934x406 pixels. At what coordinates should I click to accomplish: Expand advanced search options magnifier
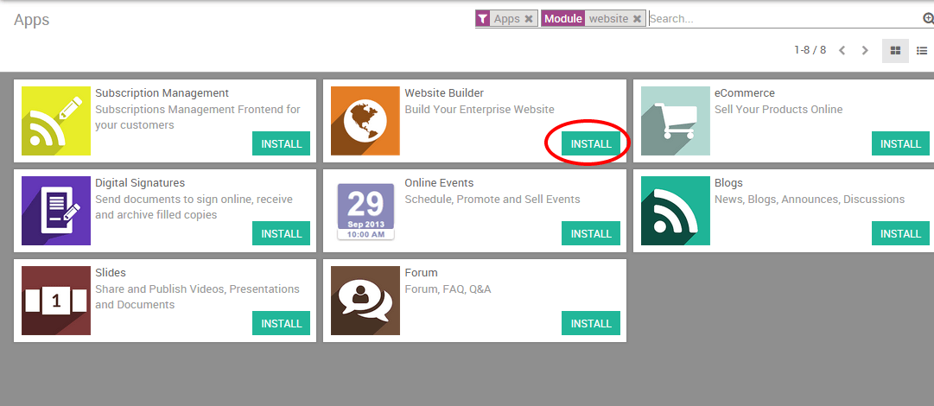coord(927,18)
